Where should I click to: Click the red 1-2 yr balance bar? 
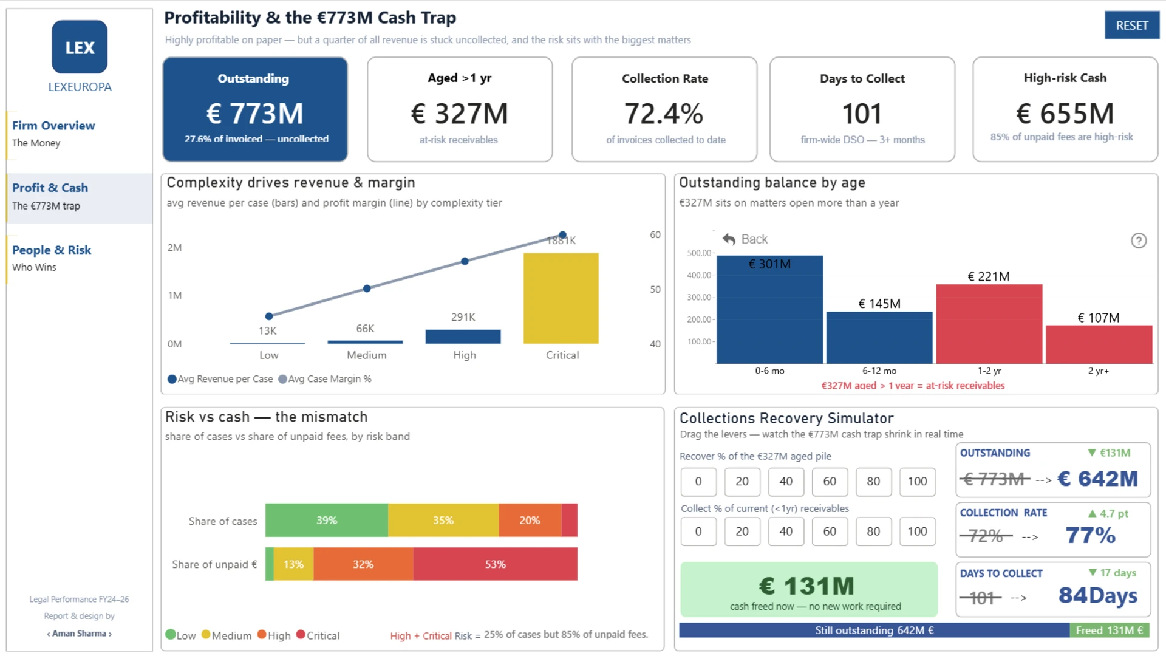989,324
